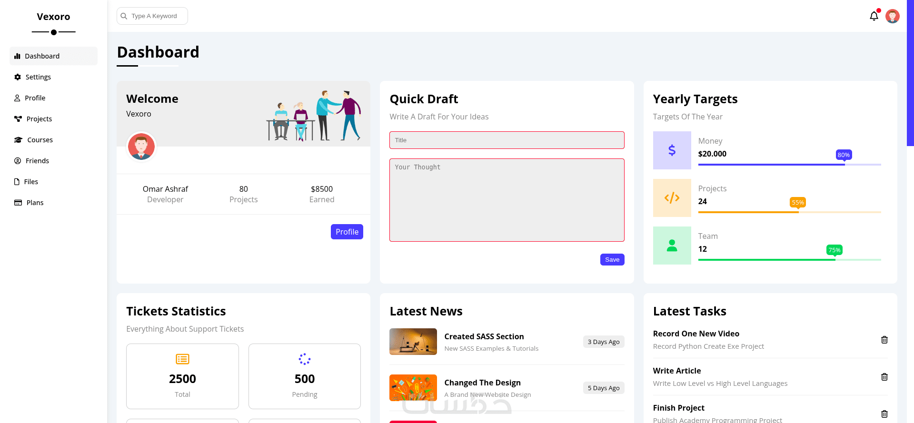Go to Settings page

coord(53,77)
